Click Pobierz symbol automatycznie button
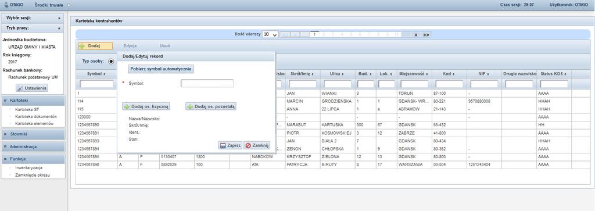 point(161,69)
